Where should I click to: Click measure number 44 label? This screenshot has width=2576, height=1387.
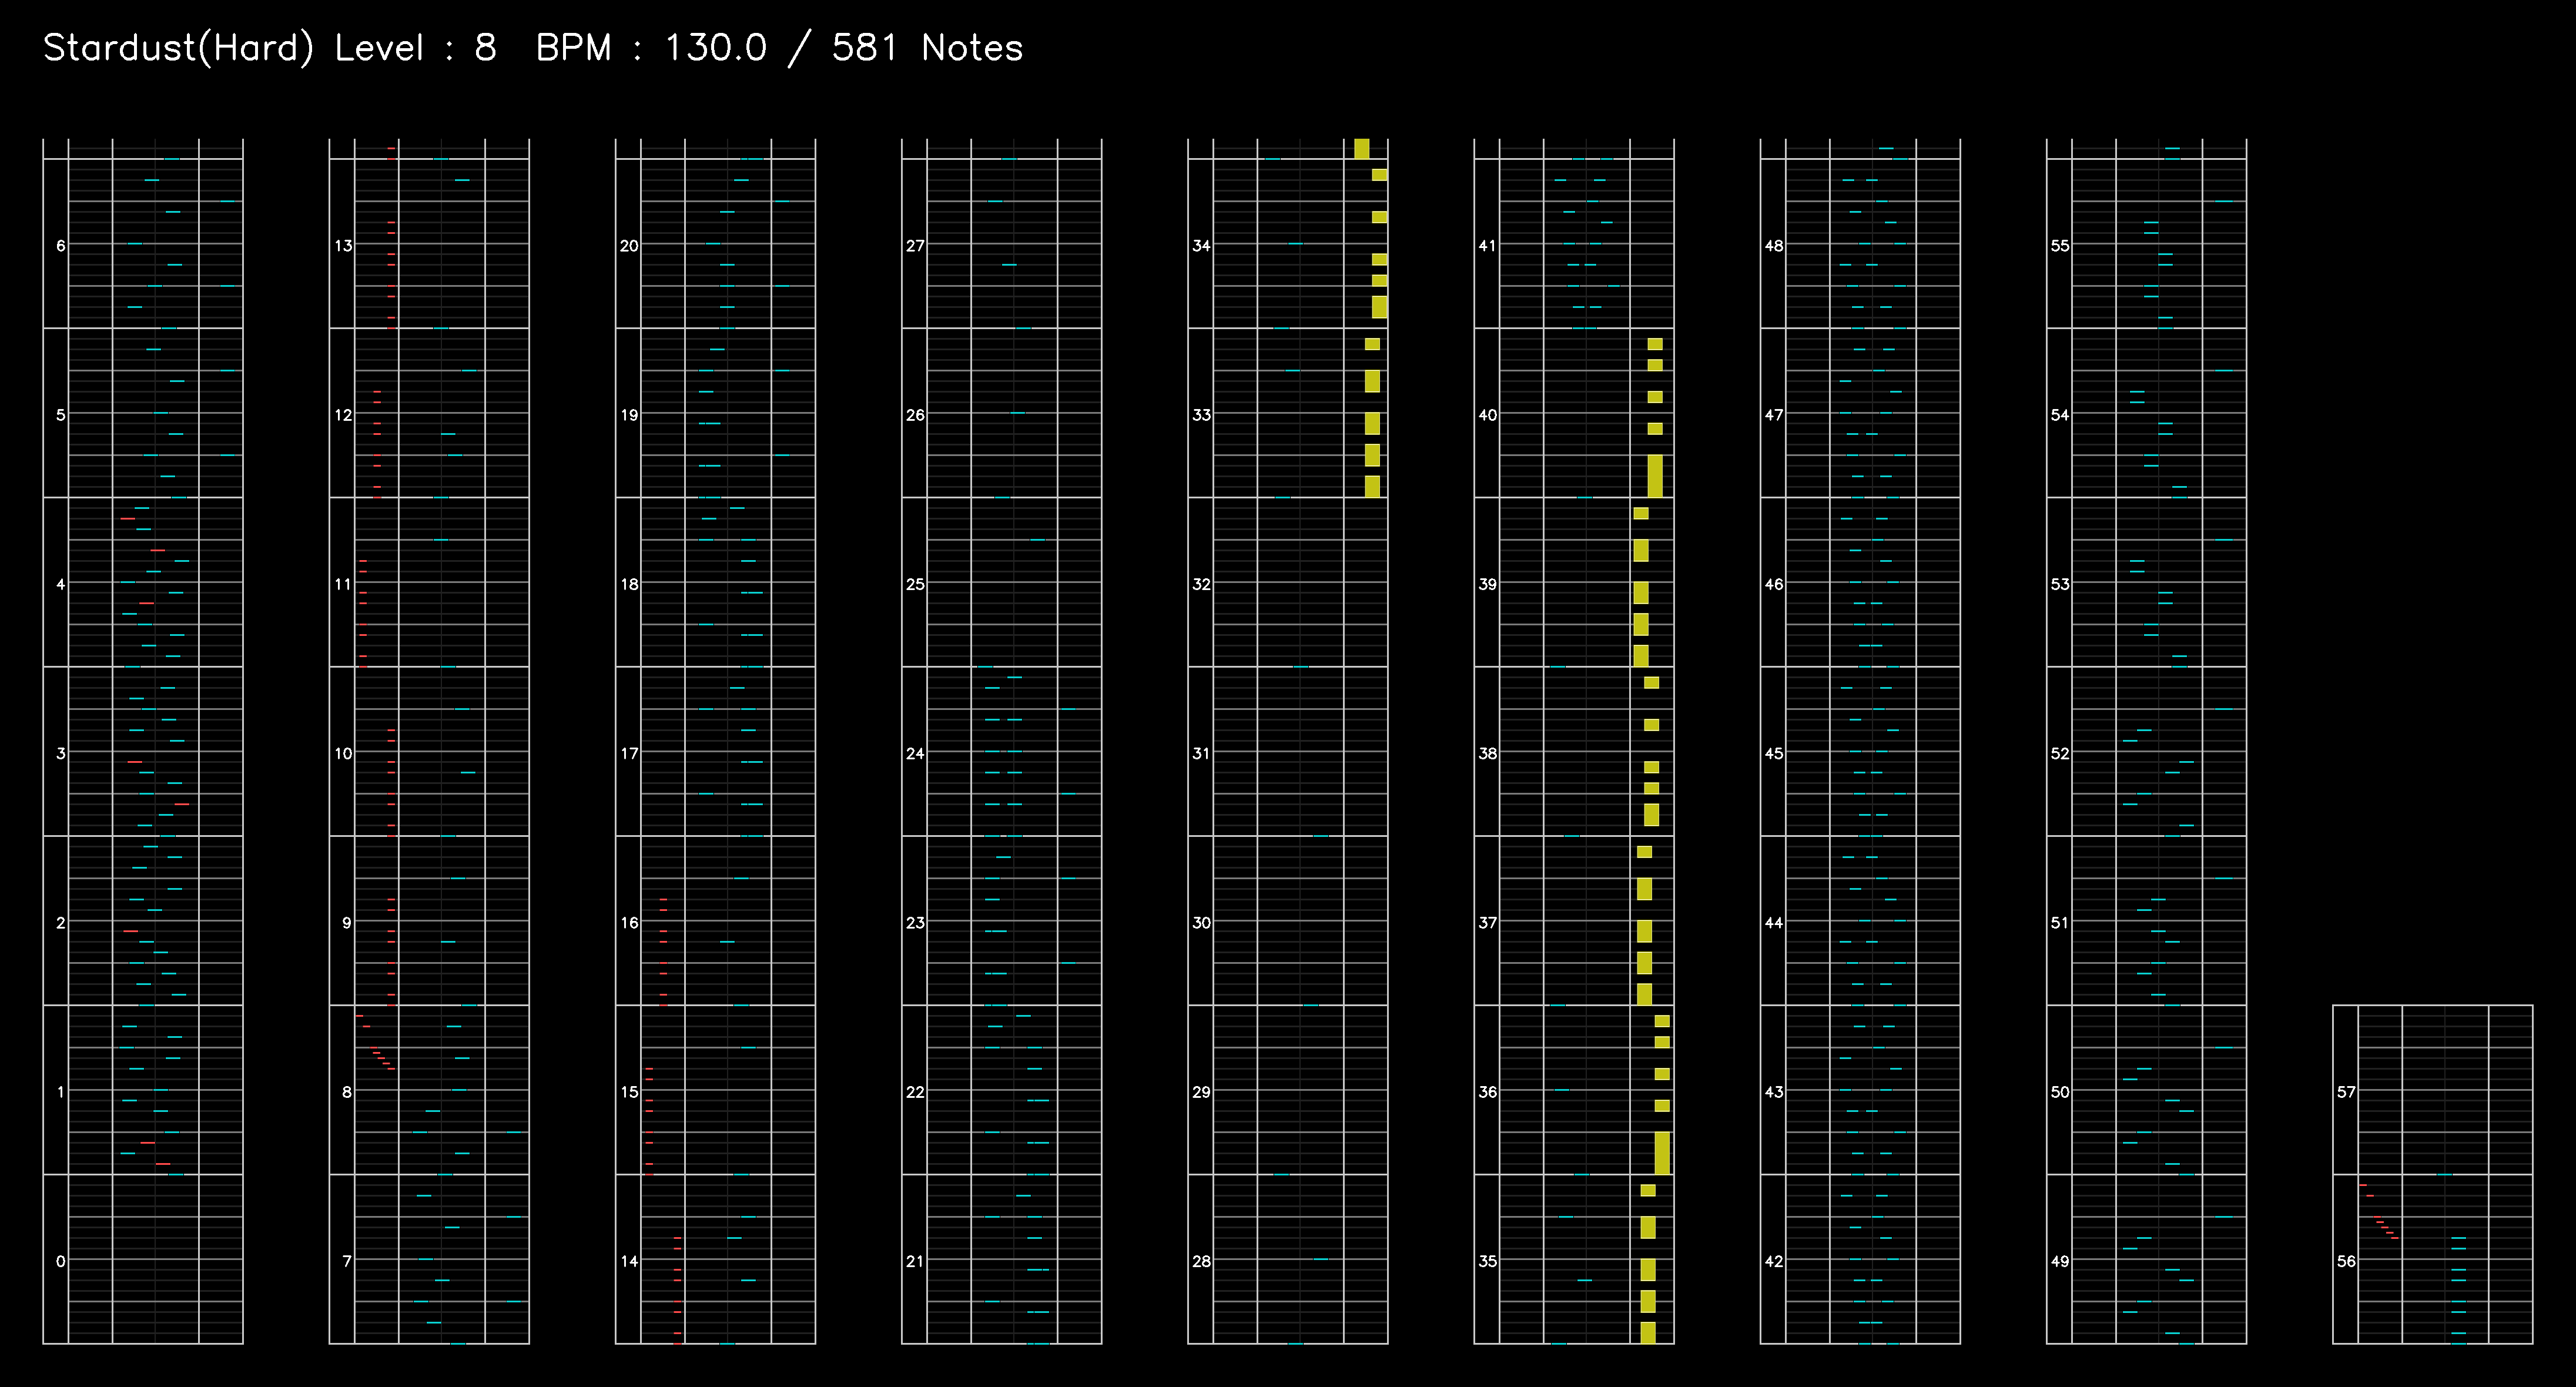(x=1774, y=923)
